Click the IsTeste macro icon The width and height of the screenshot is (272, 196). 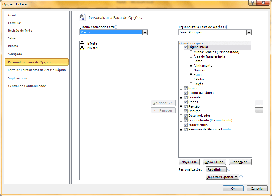tap(82, 43)
